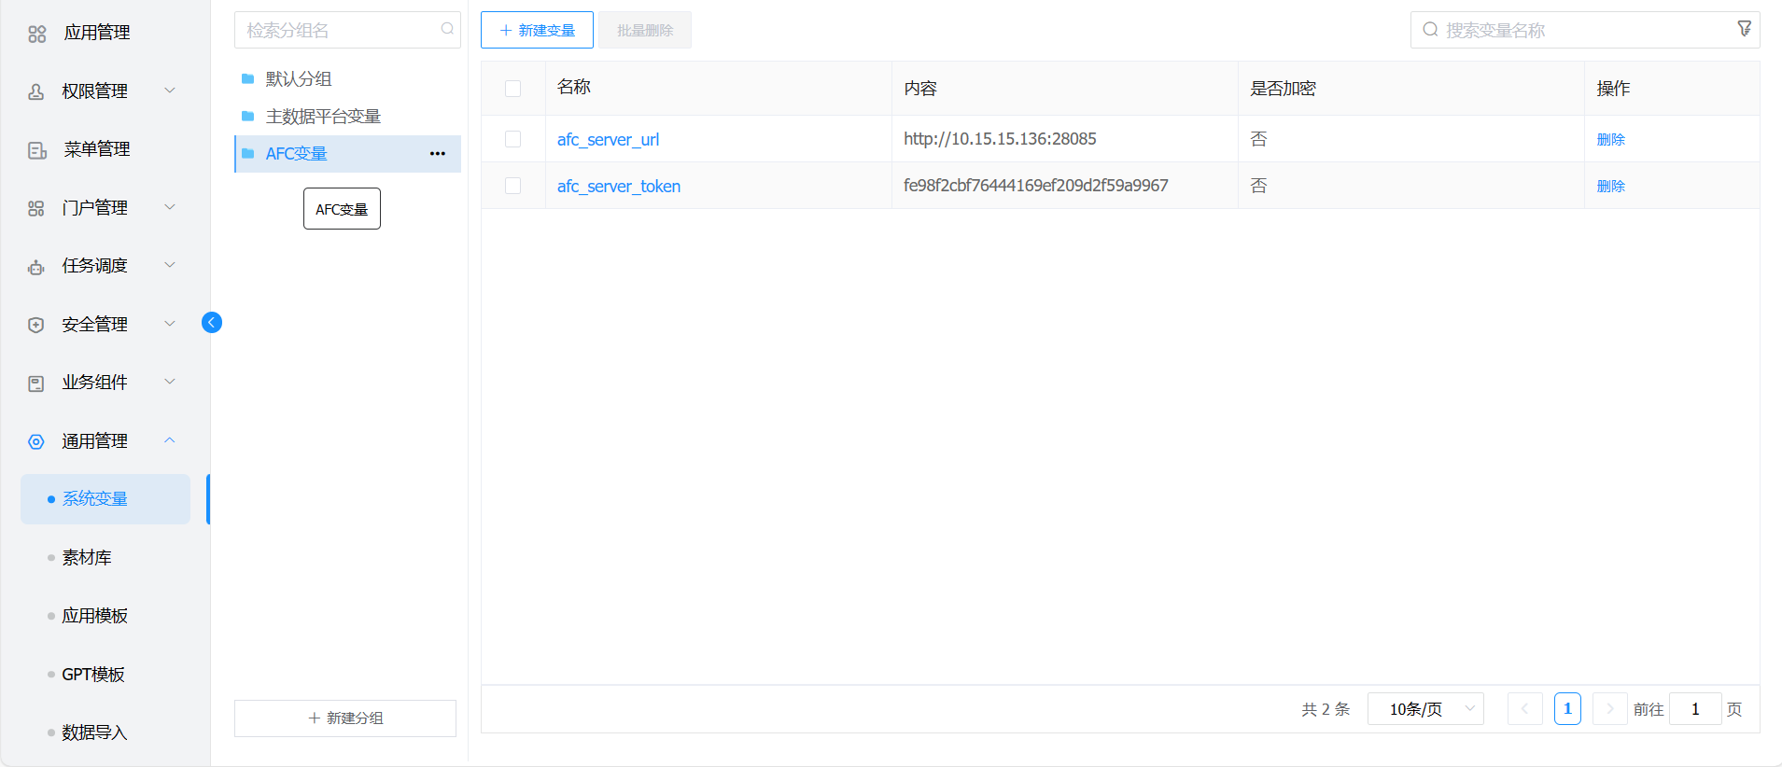The height and width of the screenshot is (767, 1782).
Task: Delete the afc_server_token variable
Action: coord(1611,186)
